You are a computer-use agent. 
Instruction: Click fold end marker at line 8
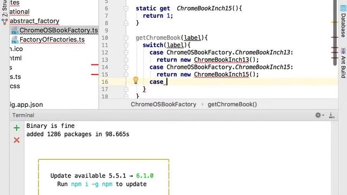click(126, 23)
